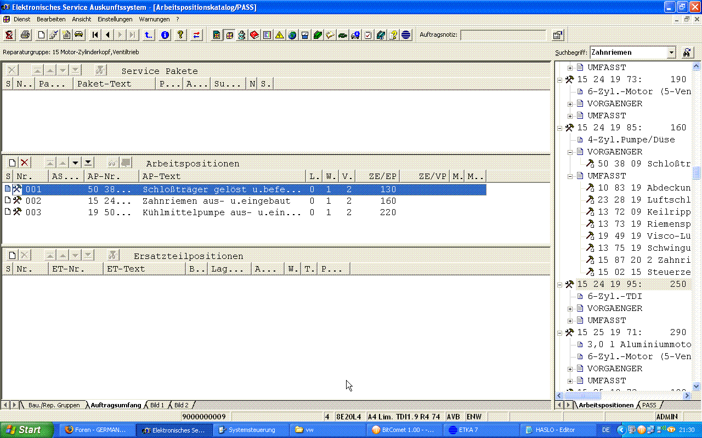Open the Warnungen menu
The image size is (702, 438).
click(x=154, y=19)
